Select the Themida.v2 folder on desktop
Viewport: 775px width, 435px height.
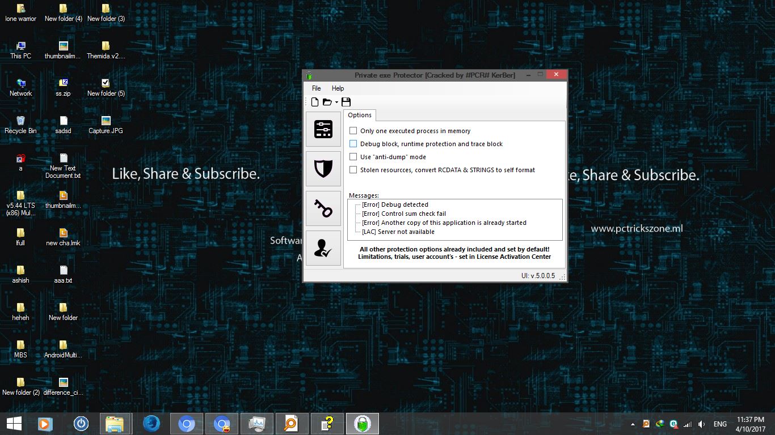tap(106, 50)
